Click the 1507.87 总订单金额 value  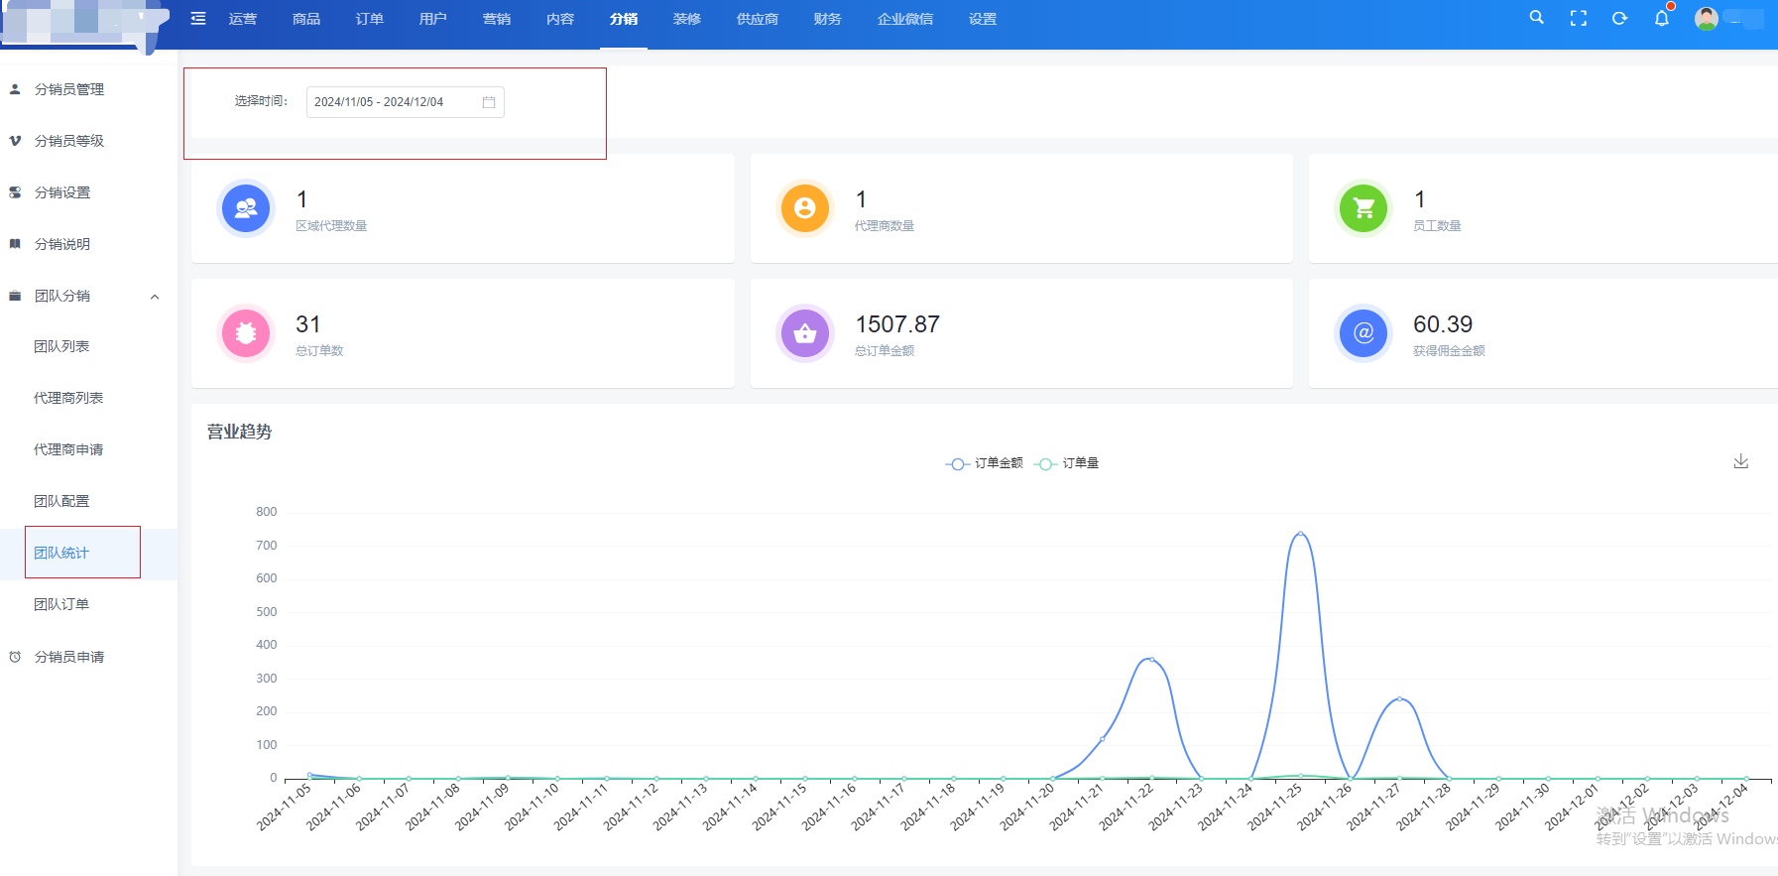pyautogui.click(x=897, y=324)
